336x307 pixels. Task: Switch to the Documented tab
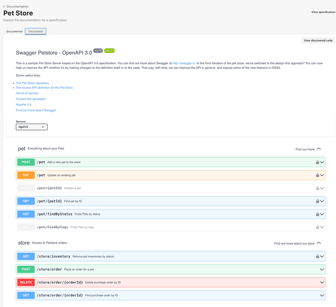(14, 31)
